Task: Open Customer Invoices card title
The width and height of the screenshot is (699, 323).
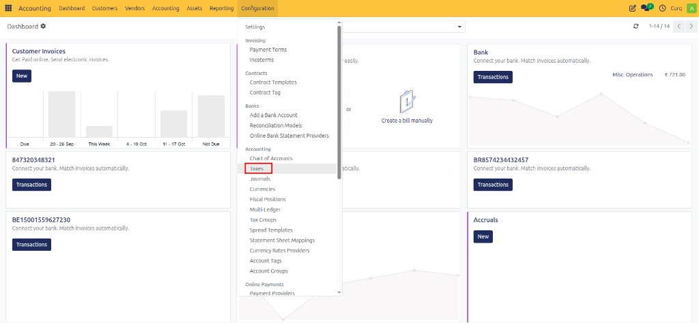Action: (x=39, y=52)
